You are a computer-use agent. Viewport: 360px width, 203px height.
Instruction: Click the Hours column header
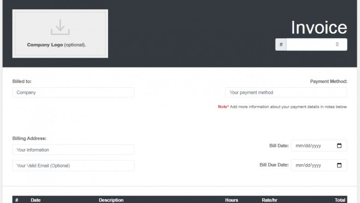point(231,200)
